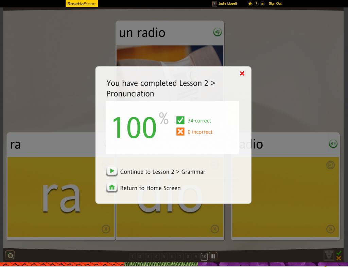Jump to screen 7 in pager
Screen dimensions: 348x267
click(180, 256)
